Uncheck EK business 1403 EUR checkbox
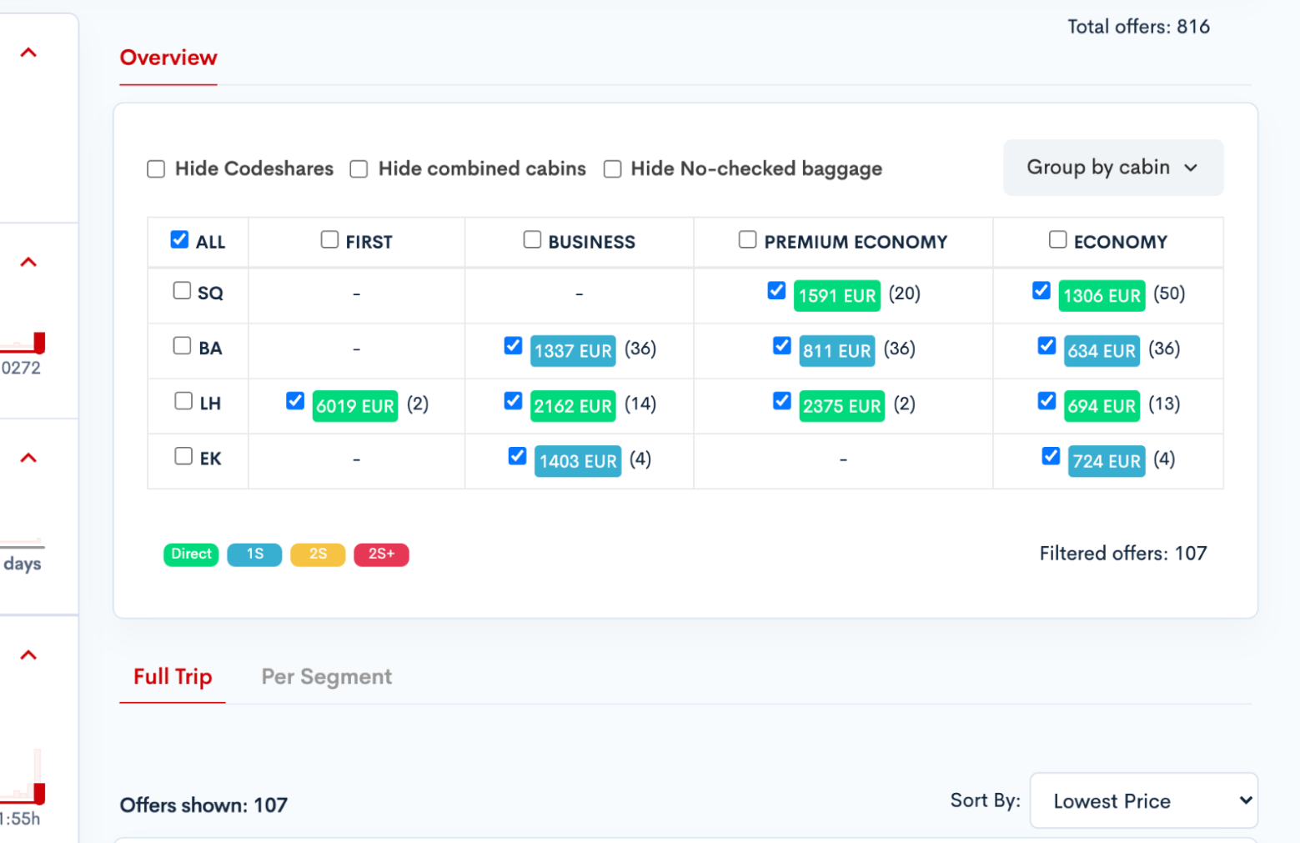 coord(517,456)
